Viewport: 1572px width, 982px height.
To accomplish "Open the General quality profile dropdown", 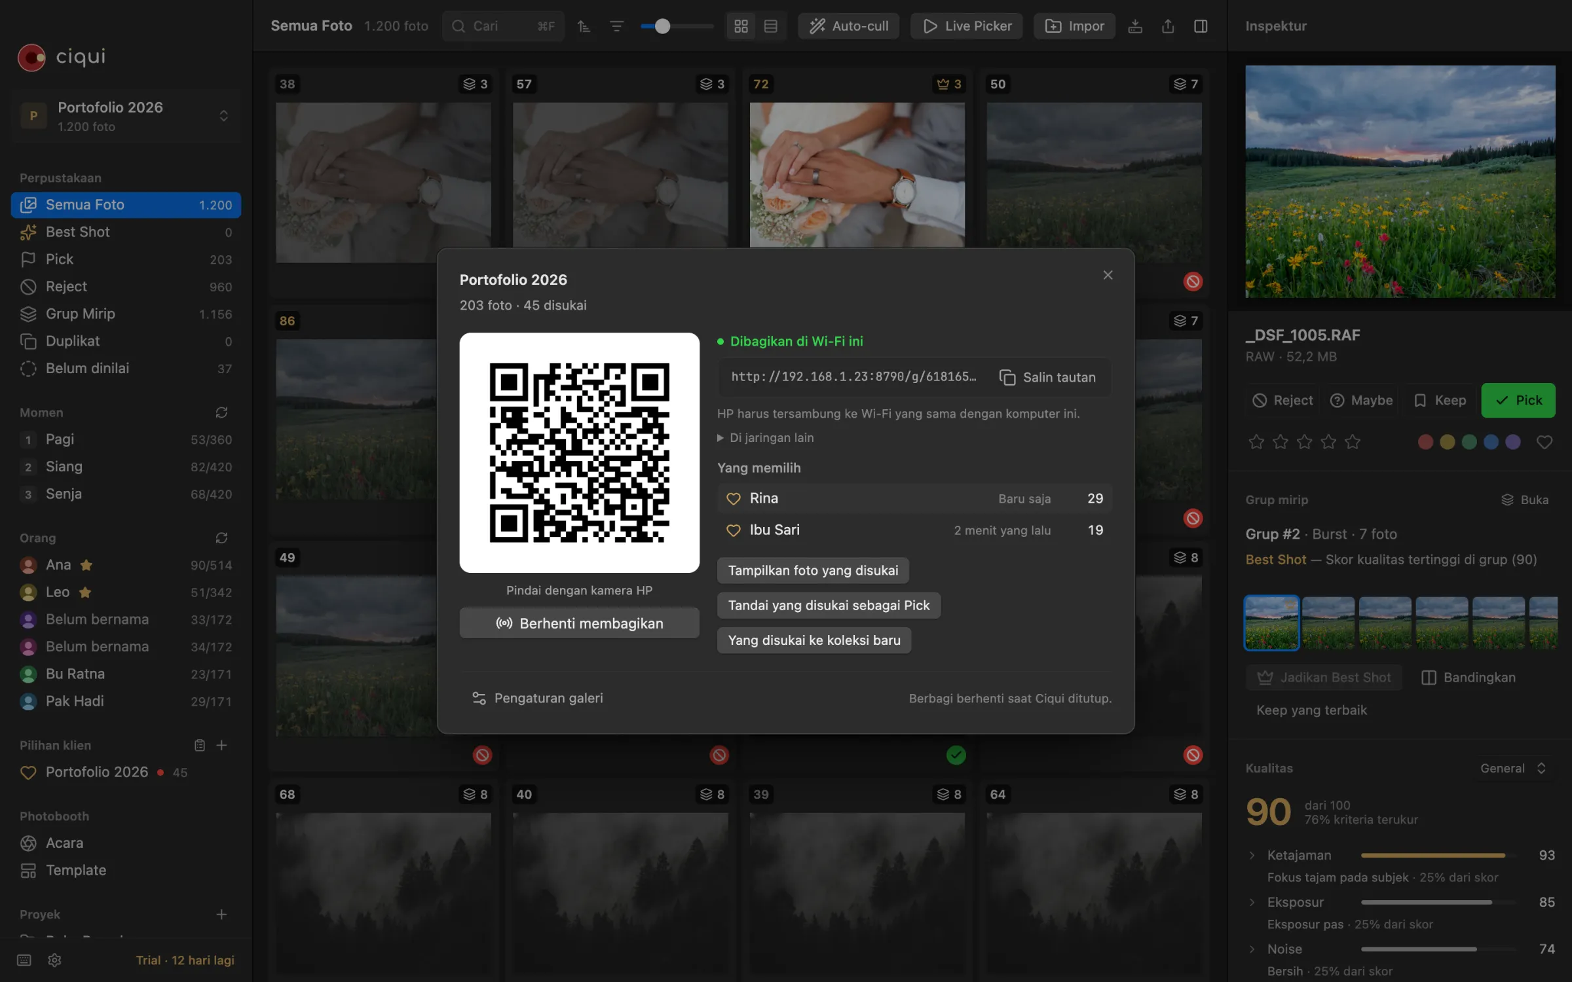I will [1514, 768].
